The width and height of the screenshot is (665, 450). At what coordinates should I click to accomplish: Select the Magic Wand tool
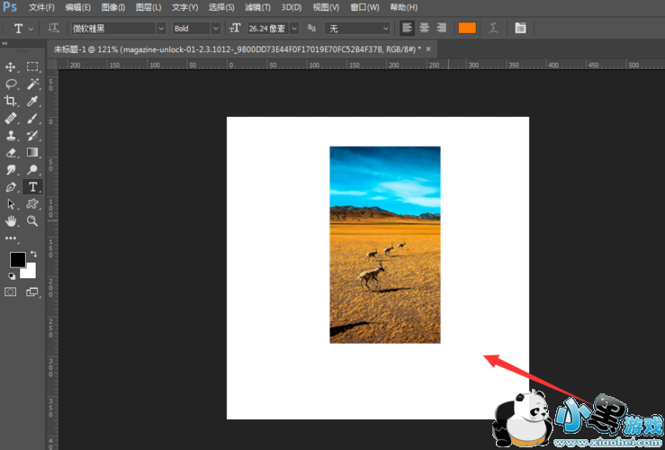32,84
